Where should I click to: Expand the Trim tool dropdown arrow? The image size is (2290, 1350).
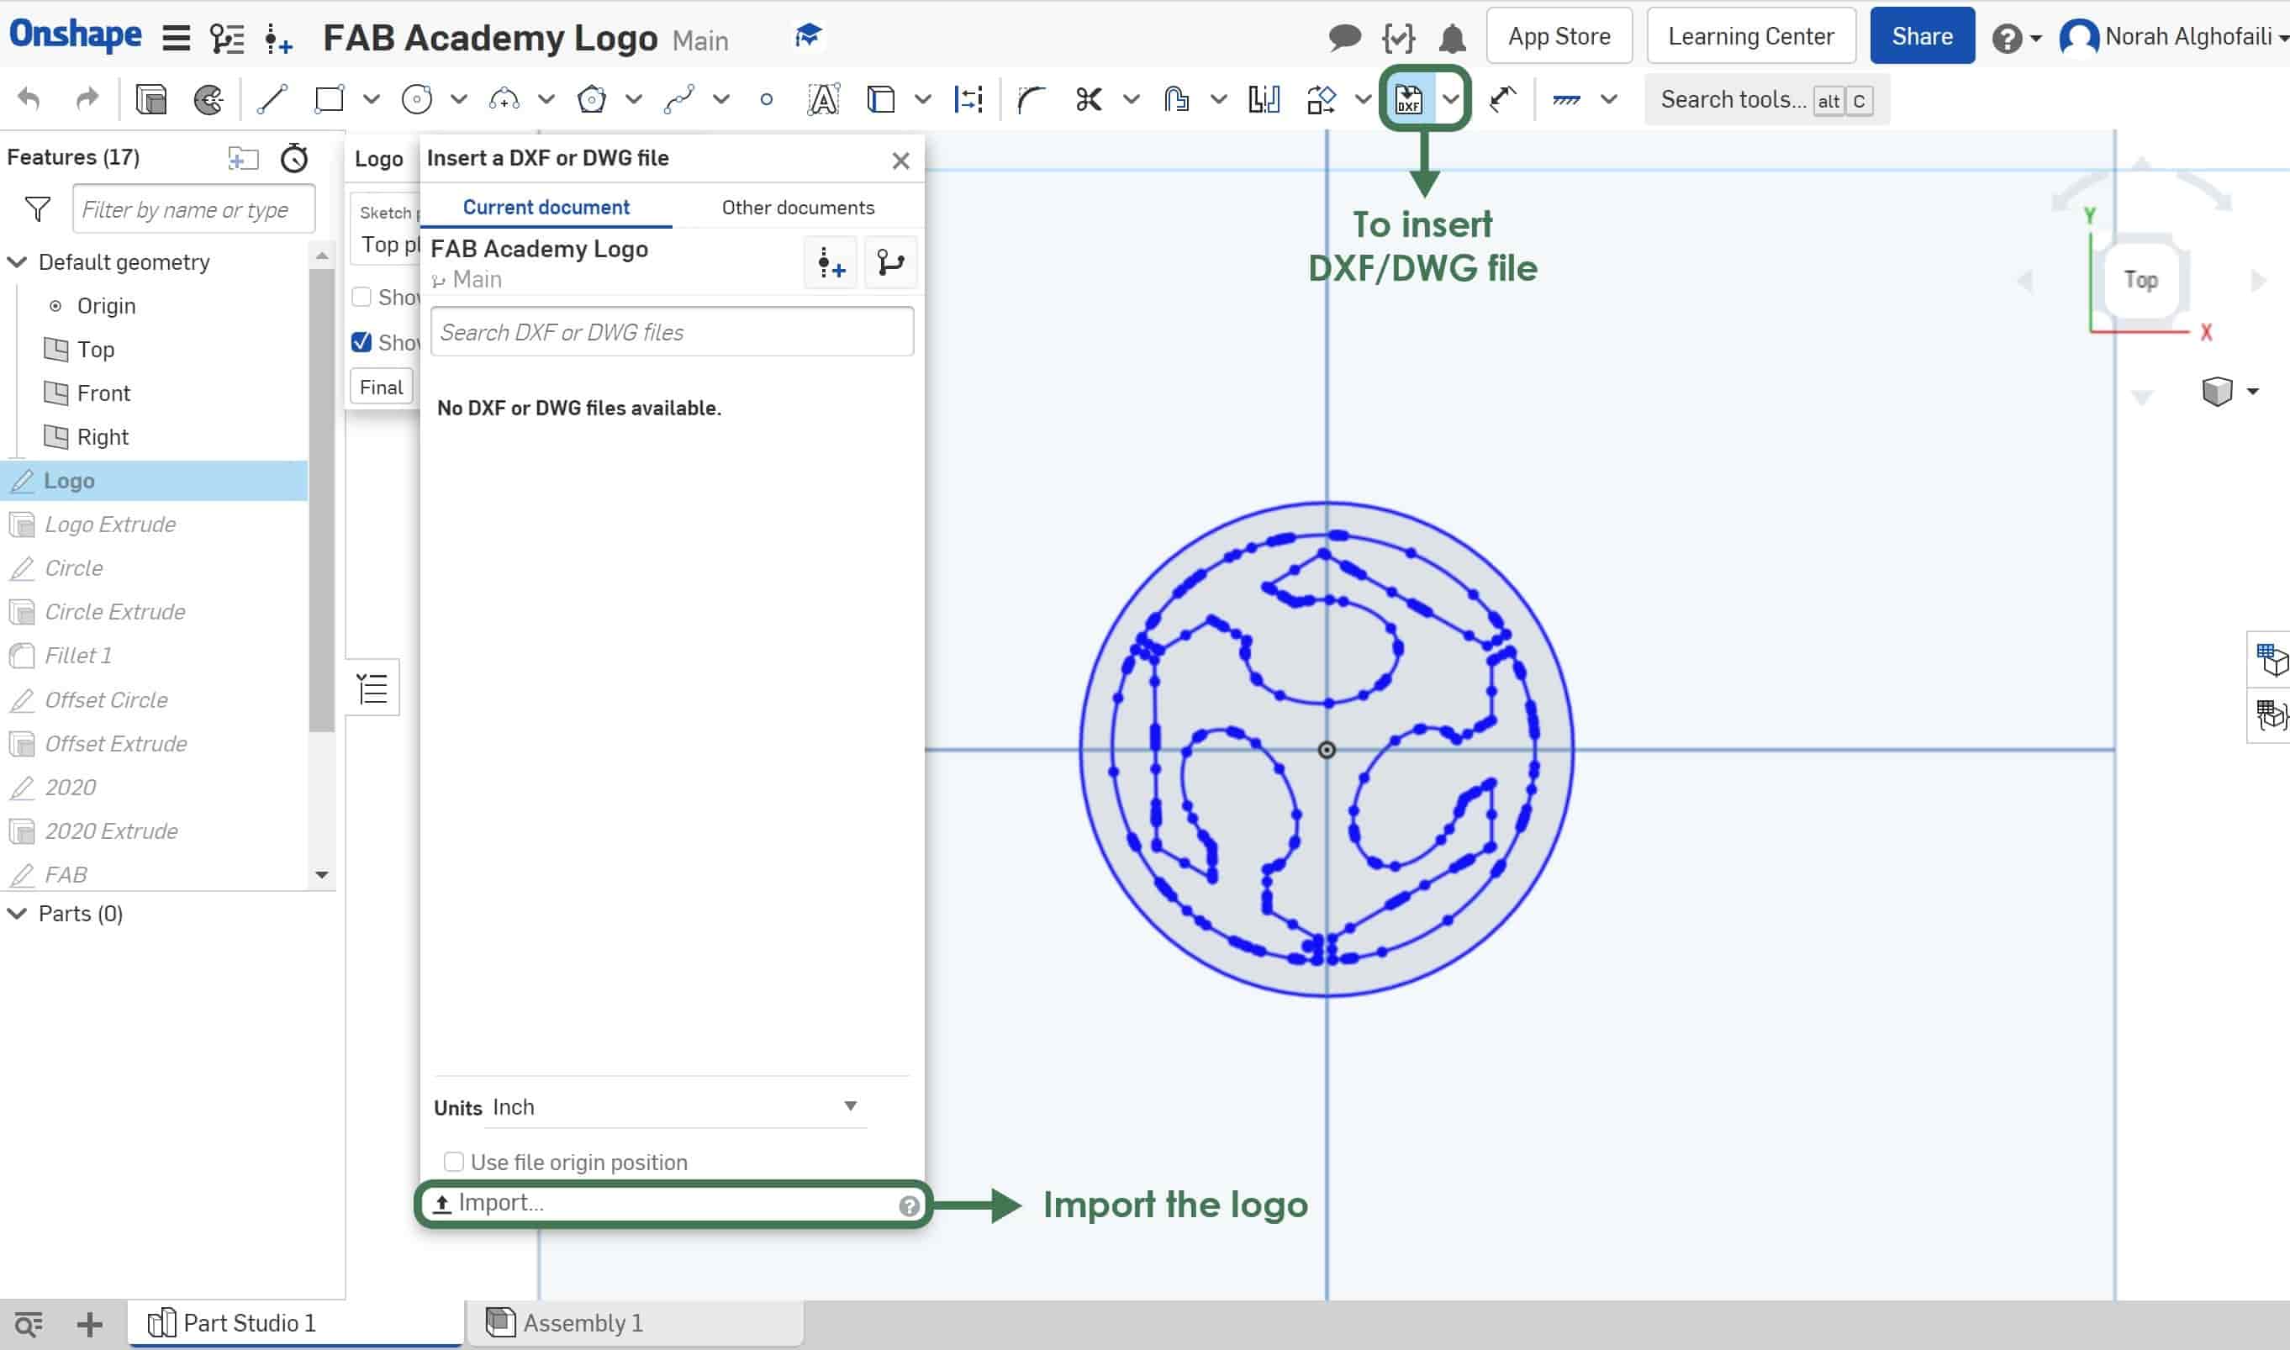pos(1131,98)
